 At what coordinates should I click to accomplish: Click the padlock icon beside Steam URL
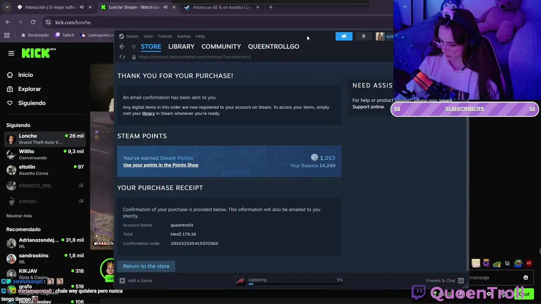tap(134, 57)
